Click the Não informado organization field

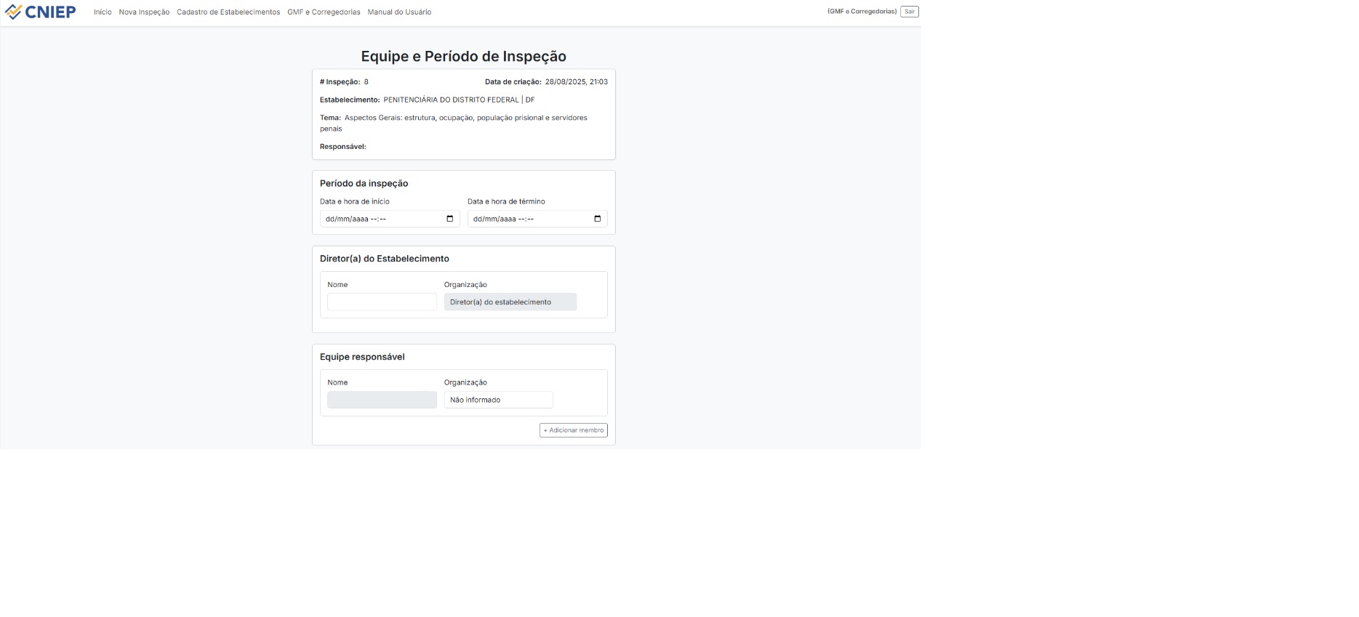[x=498, y=400]
